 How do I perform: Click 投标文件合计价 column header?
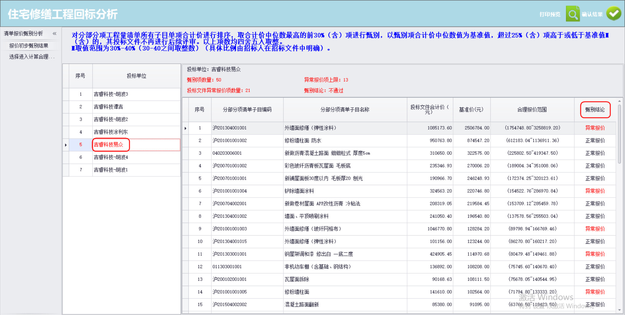click(430, 110)
